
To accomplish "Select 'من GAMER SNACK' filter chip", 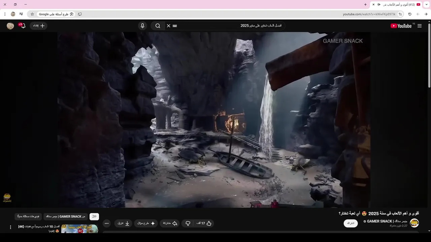I will (66, 216).
